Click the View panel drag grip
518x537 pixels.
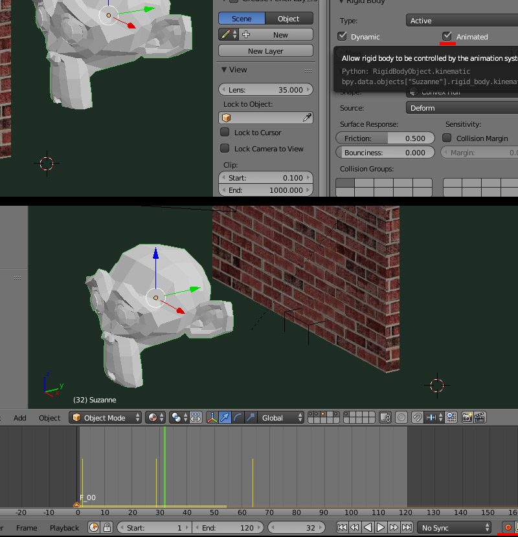308,71
